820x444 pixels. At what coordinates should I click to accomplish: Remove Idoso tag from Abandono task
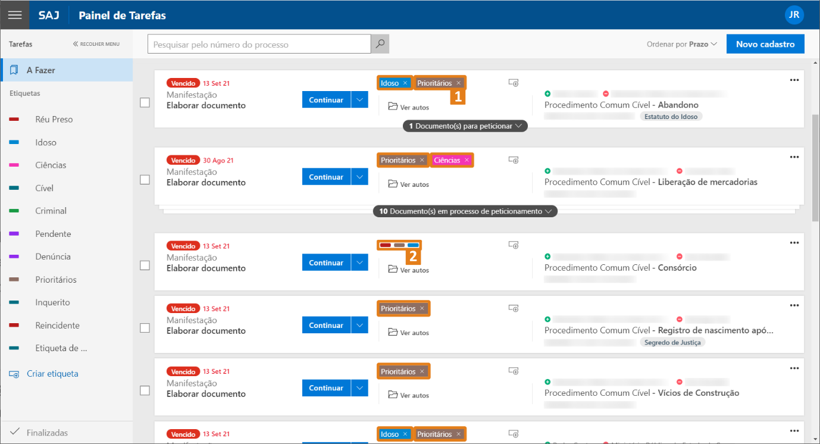coord(405,83)
